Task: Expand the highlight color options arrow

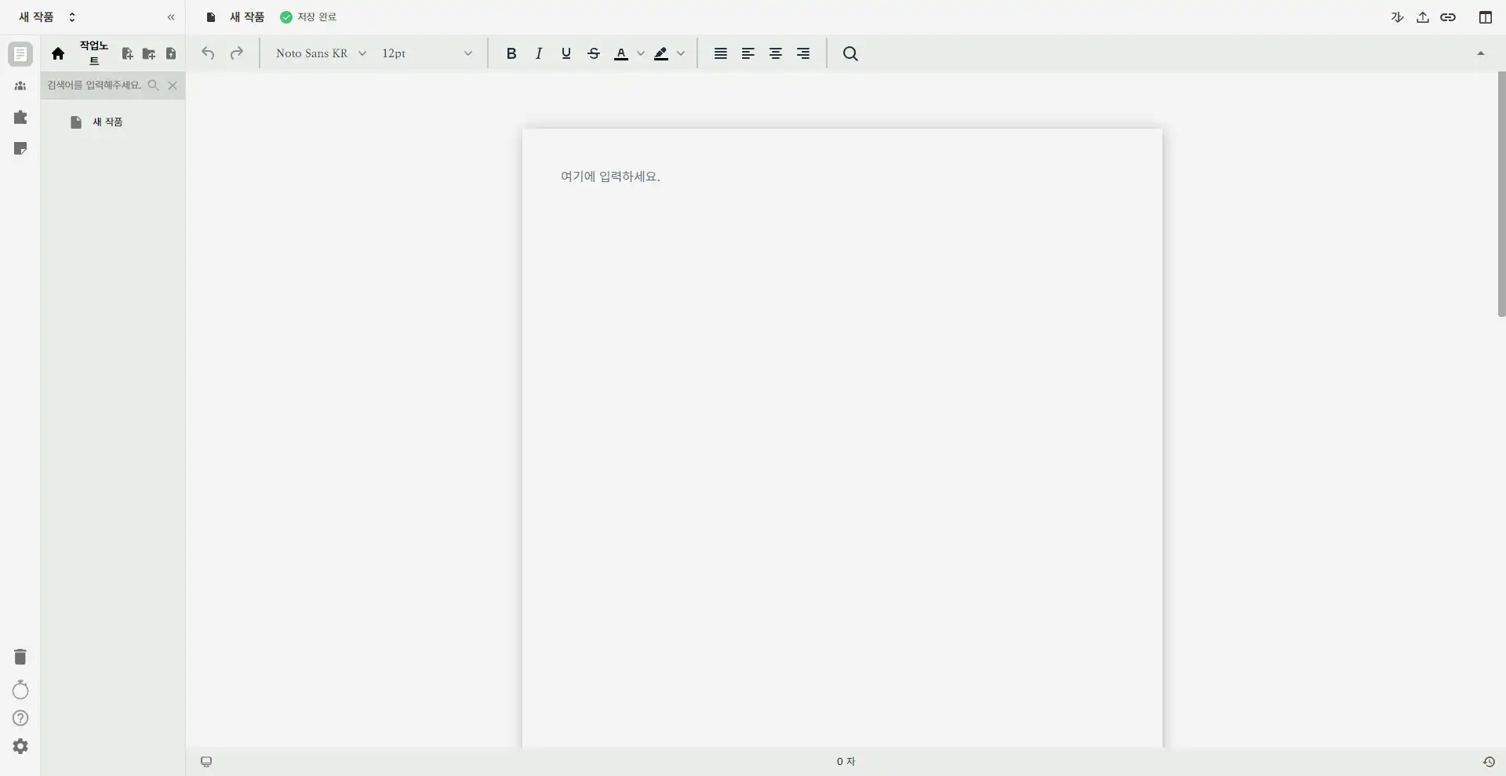Action: pos(681,53)
